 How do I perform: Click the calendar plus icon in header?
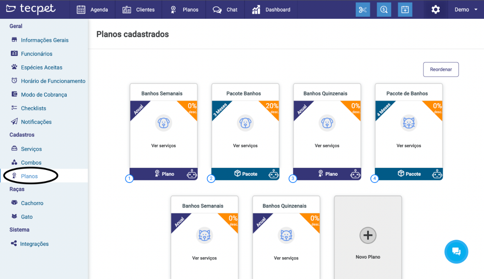click(x=405, y=10)
